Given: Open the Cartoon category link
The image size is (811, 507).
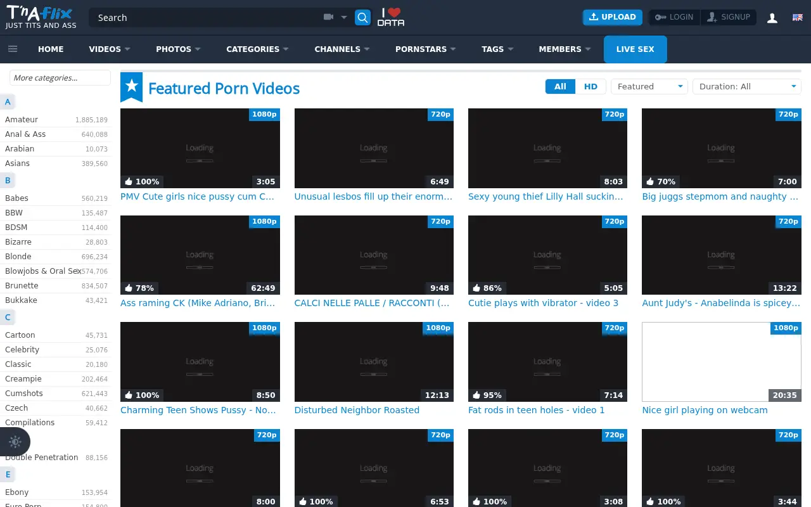Looking at the screenshot, I should 20,335.
